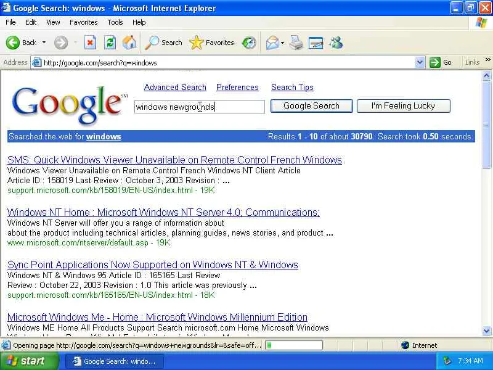Click the Google search text box
Image resolution: width=493 pixels, height=370 pixels.
point(200,107)
